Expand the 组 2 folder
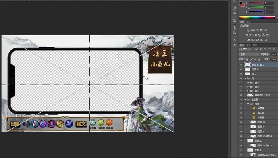This screenshot has height=158, width=278. 248,87
